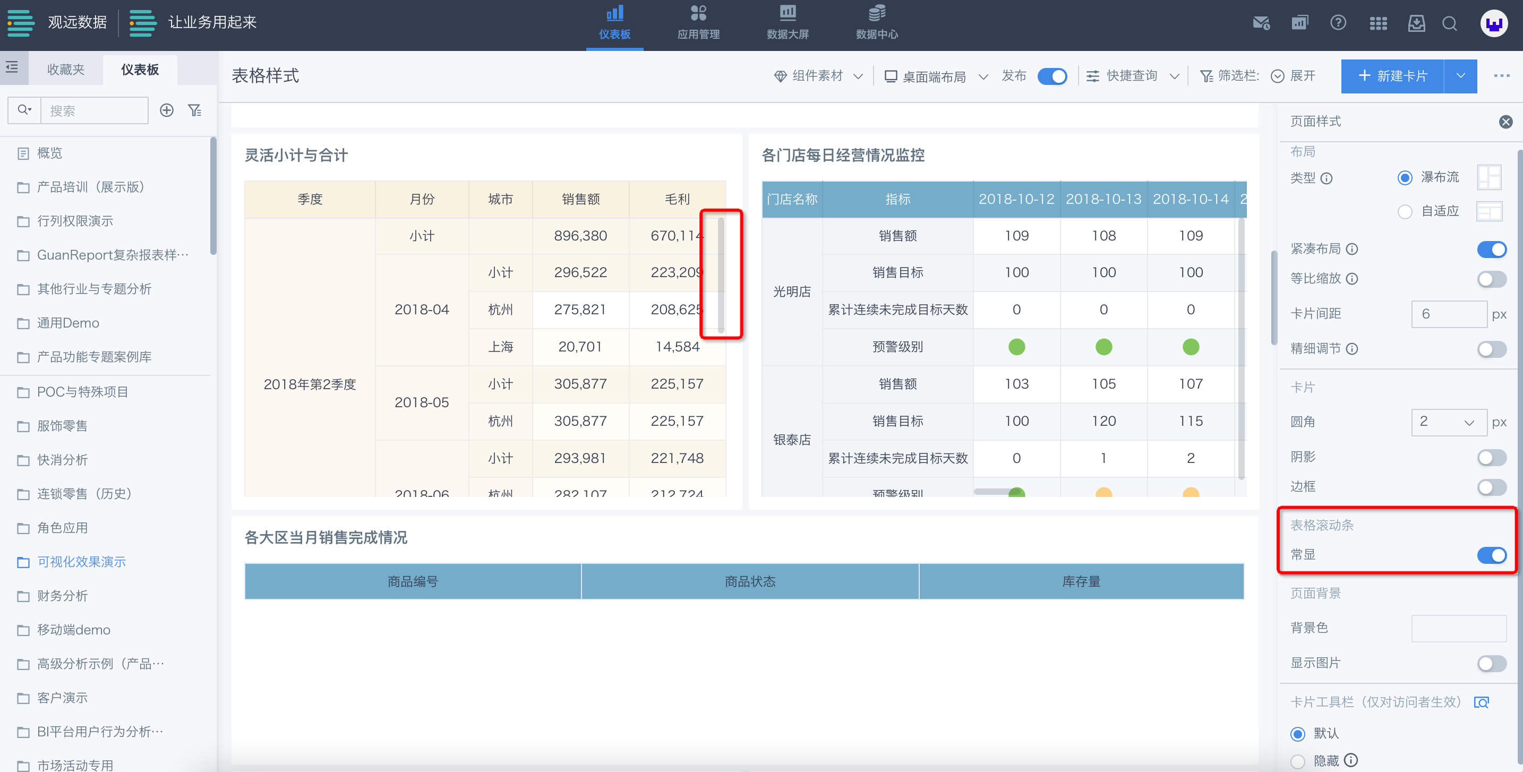Click the info icon next to 类型
The height and width of the screenshot is (772, 1523).
[x=1326, y=178]
